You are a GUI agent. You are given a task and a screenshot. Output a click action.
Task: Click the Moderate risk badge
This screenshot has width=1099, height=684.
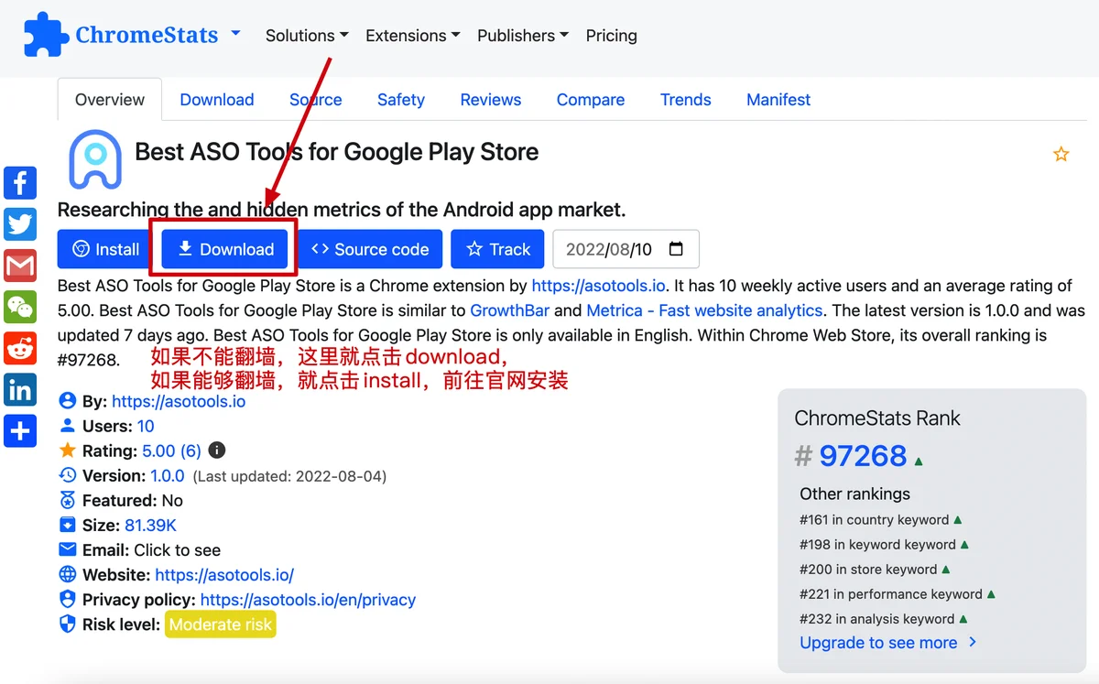221,624
